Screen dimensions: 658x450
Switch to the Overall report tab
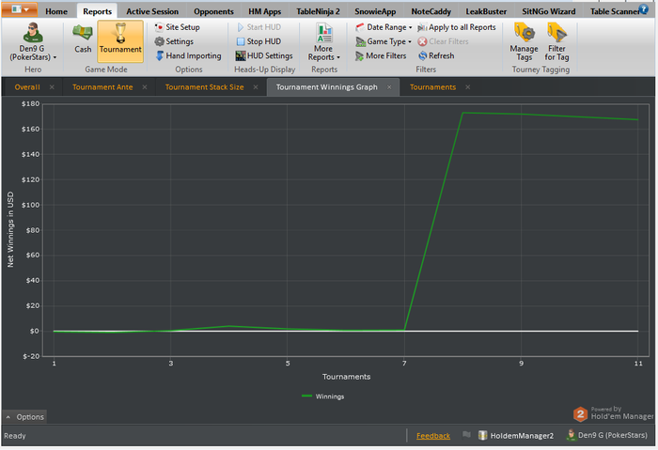pyautogui.click(x=27, y=87)
